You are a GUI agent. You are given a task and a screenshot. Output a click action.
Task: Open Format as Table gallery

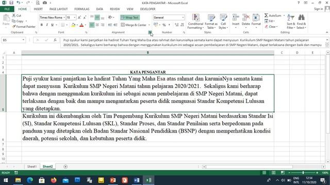tap(211, 22)
